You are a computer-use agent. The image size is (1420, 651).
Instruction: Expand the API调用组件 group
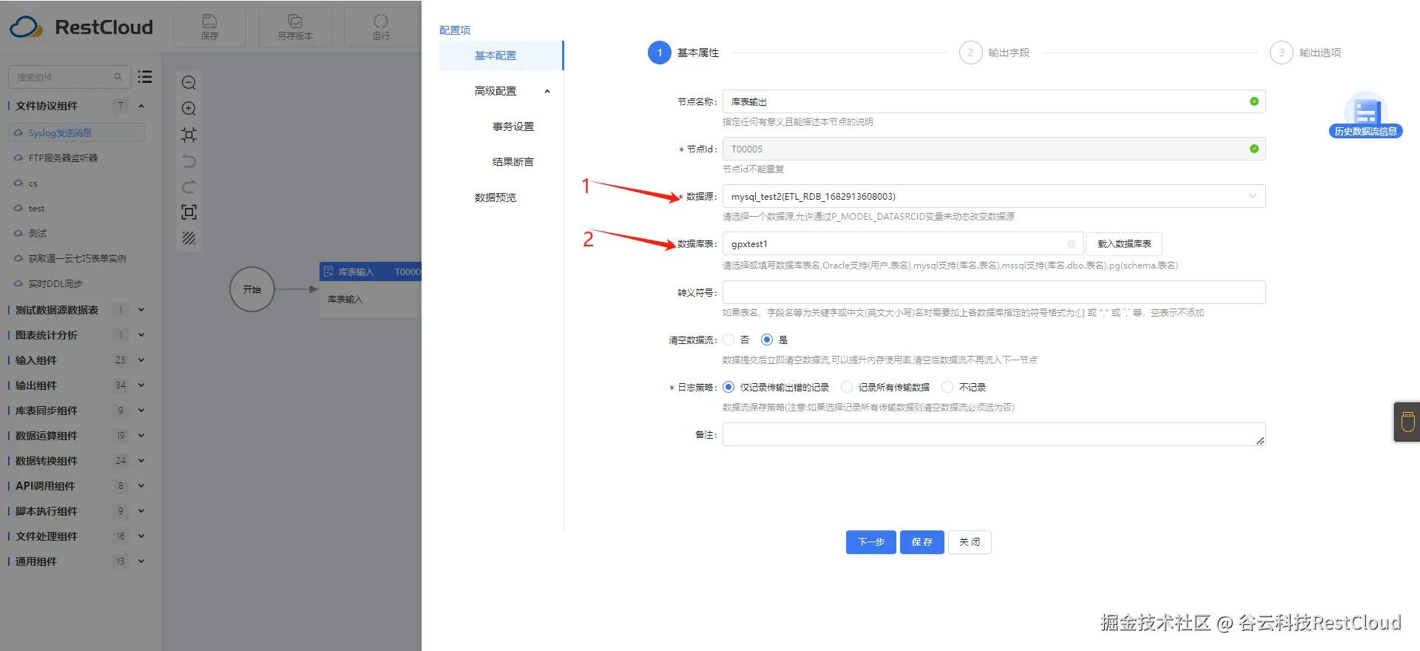[141, 486]
